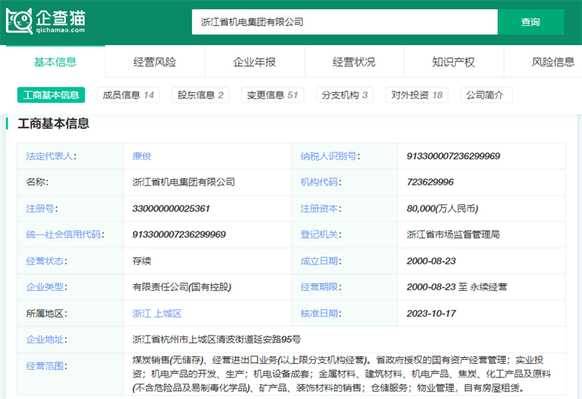This screenshot has height=399, width=582.
Task: Select registrar 浙江省市场监督管理局
Action: (453, 234)
